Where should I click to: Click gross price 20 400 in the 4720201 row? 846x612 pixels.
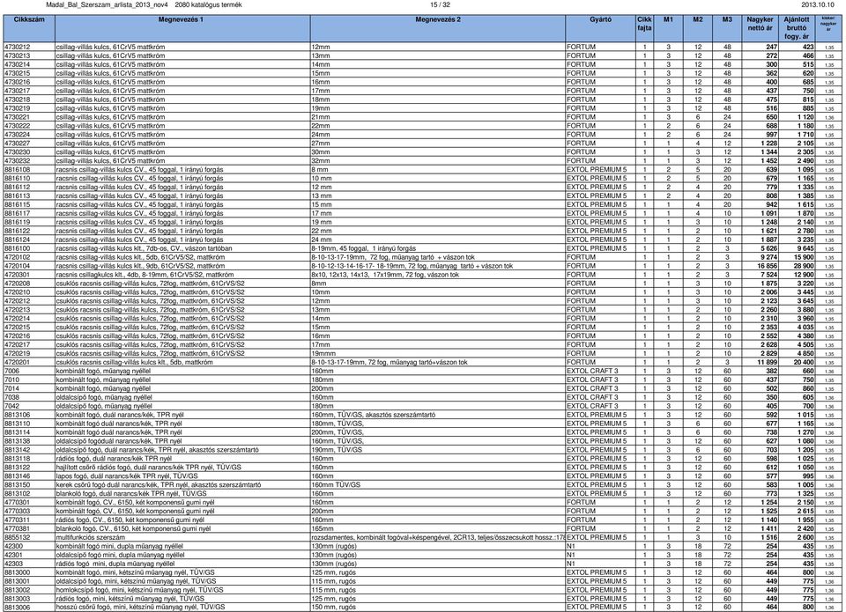(x=804, y=362)
